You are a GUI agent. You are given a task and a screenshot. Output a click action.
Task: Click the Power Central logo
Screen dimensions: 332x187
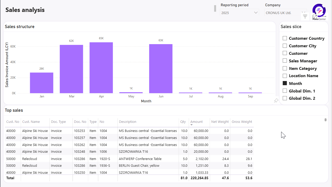point(319,12)
